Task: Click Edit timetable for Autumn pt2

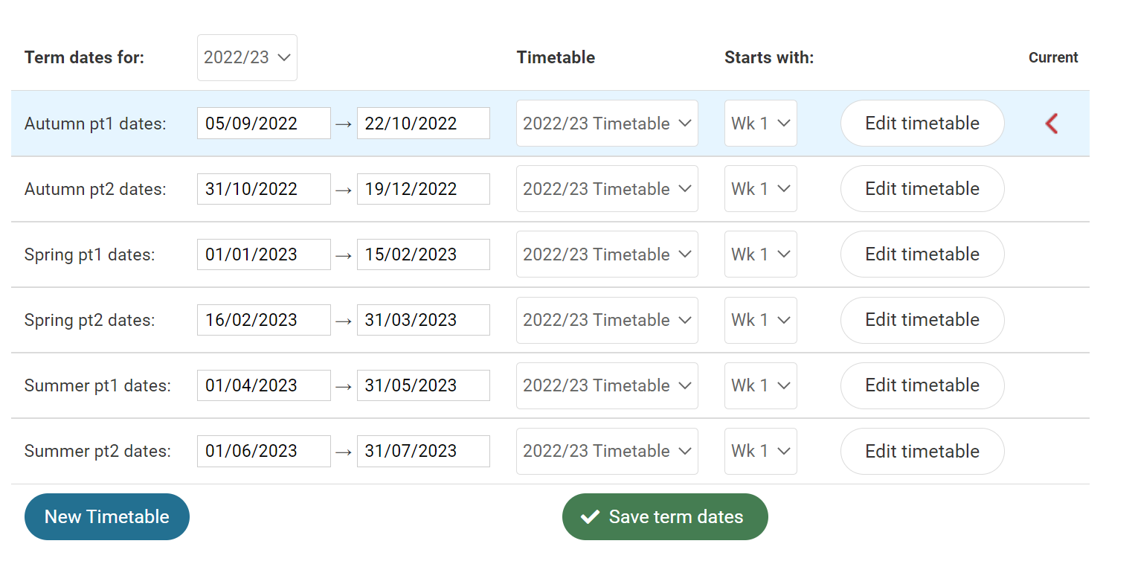Action: point(922,189)
